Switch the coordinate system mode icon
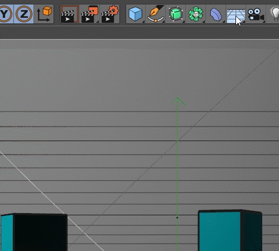This screenshot has width=279, height=251. (44, 14)
